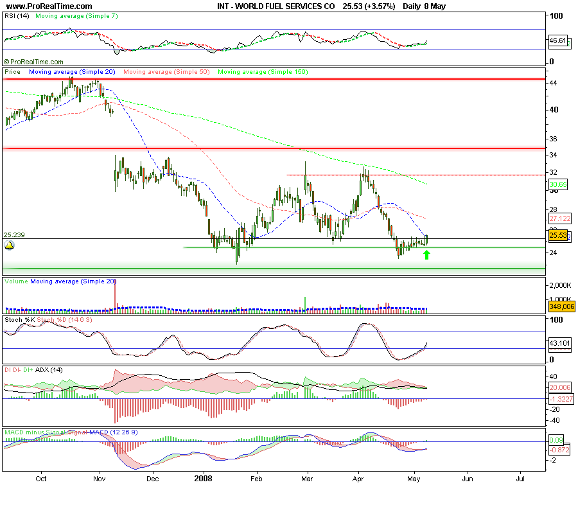This screenshot has width=578, height=514.
Task: Click the volume Moving average (Simple 20) label
Action: point(73,281)
